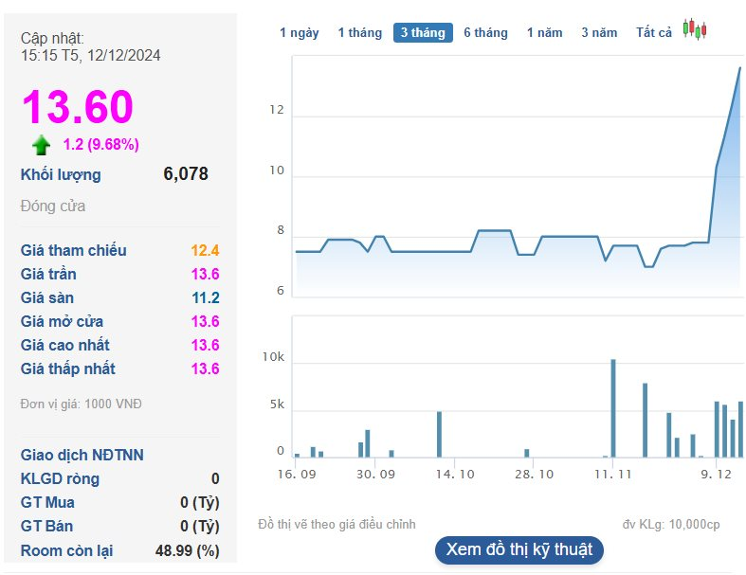This screenshot has height=575, width=746.
Task: Select the 3 tháng tab
Action: click(x=423, y=32)
